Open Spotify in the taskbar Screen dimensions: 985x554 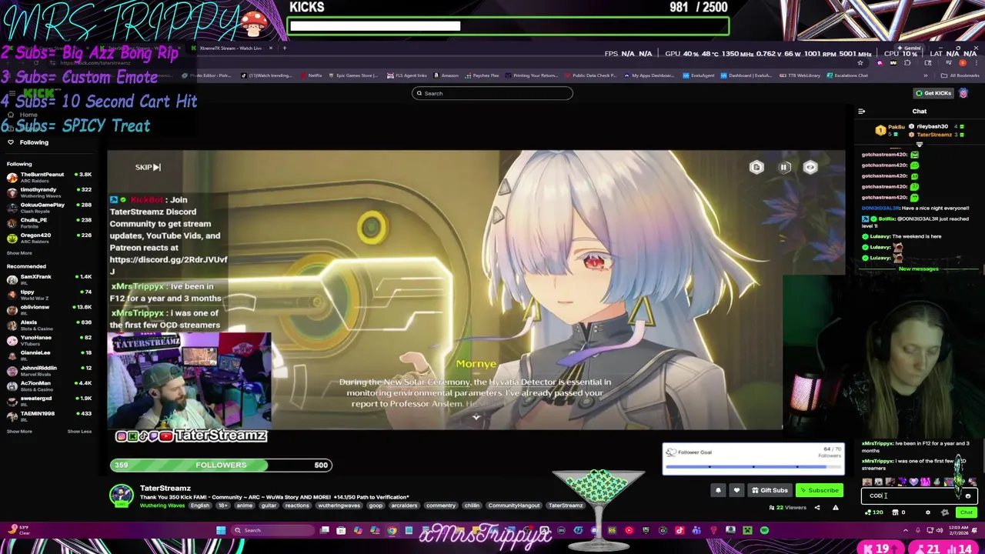[x=764, y=530]
